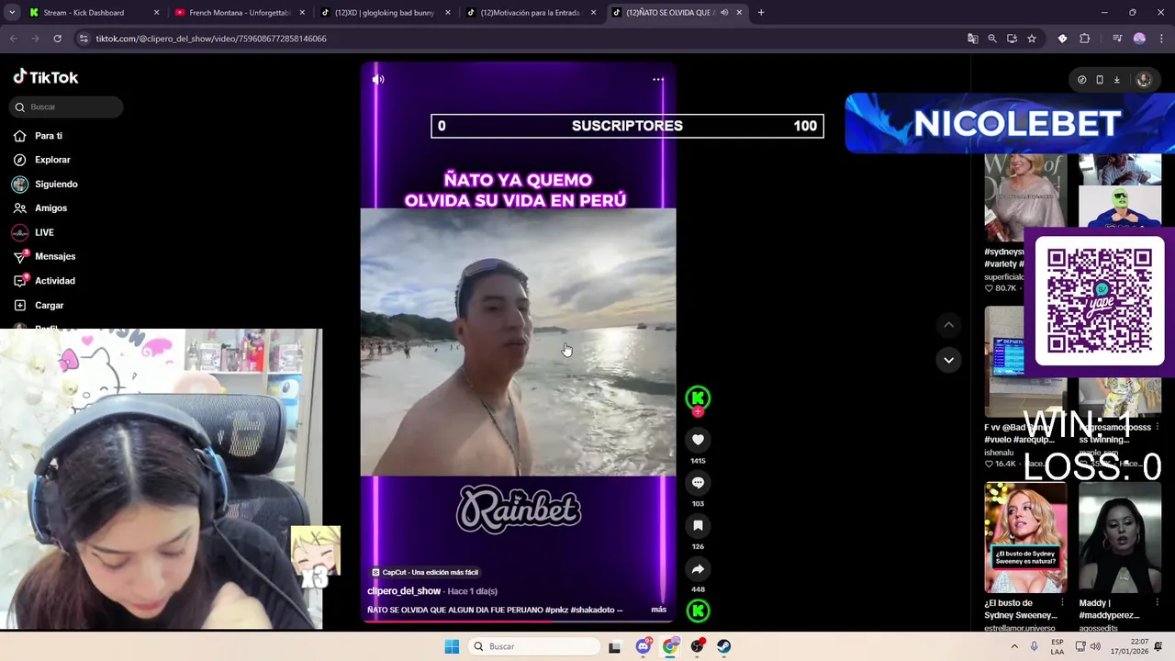Open Task View on the taskbar
Image resolution: width=1175 pixels, height=661 pixels.
click(x=615, y=646)
